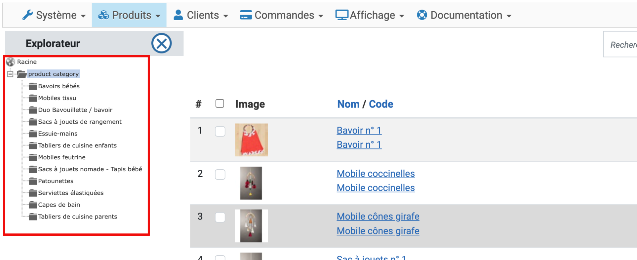Image resolution: width=637 pixels, height=260 pixels.
Task: Open the Documentation menu
Action: tap(464, 15)
